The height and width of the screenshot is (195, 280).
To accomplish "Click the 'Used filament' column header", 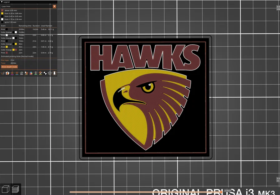I will [46, 26].
